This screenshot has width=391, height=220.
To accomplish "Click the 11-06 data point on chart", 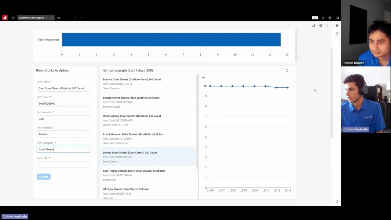I will (x=210, y=86).
